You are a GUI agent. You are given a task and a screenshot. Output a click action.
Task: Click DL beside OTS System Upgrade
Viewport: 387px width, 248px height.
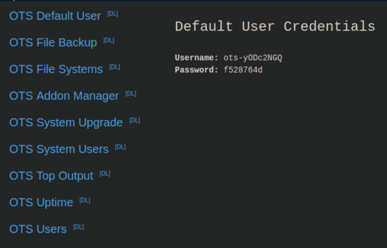[134, 121]
